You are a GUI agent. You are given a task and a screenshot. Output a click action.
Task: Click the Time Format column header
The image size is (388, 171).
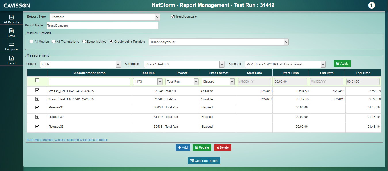(218, 73)
